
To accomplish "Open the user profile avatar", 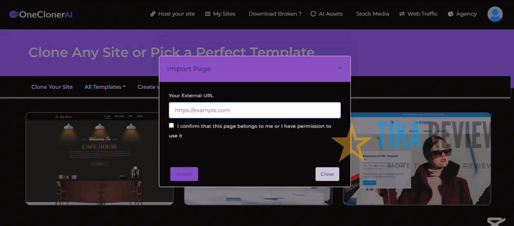I will pyautogui.click(x=495, y=14).
